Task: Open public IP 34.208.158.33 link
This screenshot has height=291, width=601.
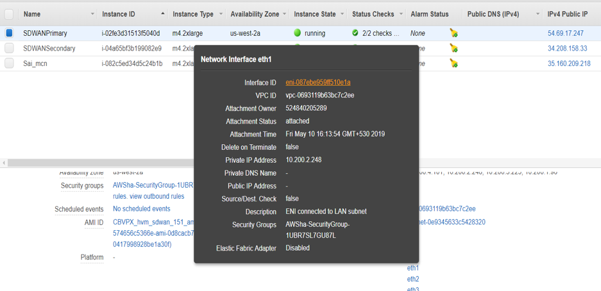Action: 567,48
